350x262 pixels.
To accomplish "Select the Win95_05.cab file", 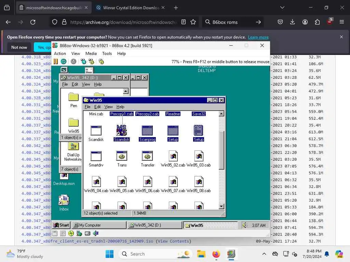I will point(122,185).
